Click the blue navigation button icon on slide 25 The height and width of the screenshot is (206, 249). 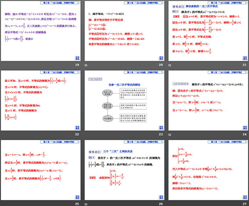tap(77, 197)
